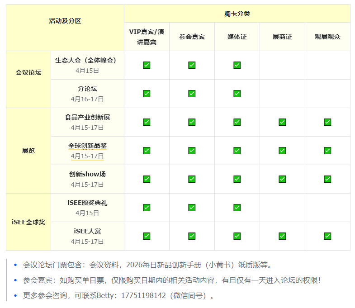Click the iSEE颁奖典礼 checkmark under 媒体证 column
The height and width of the screenshot is (308, 355).
(x=237, y=208)
